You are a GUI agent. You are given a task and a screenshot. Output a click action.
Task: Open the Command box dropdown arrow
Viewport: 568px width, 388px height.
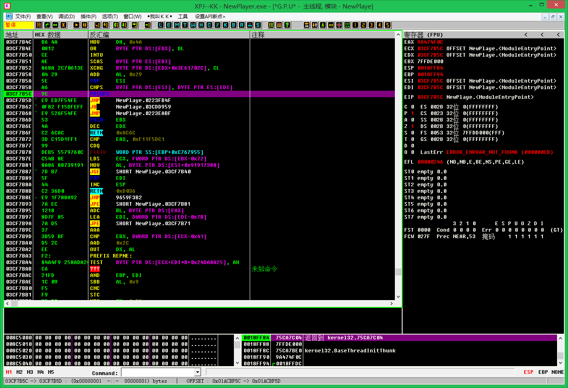[x=197, y=372]
